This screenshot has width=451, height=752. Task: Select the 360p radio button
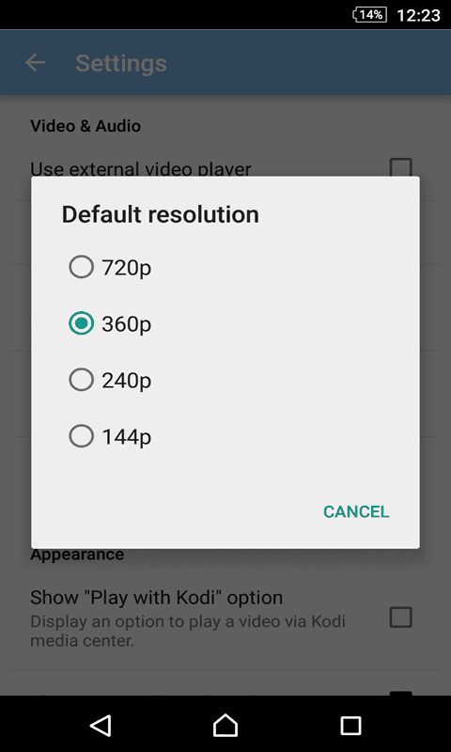pyautogui.click(x=81, y=324)
